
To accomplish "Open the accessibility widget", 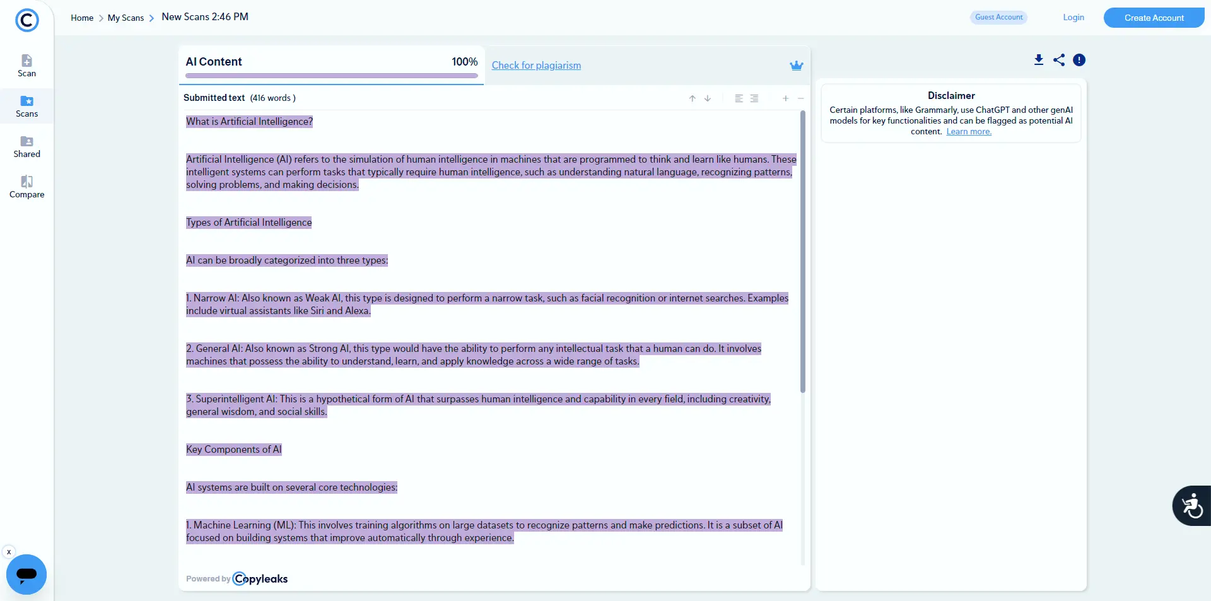I will (x=1191, y=506).
